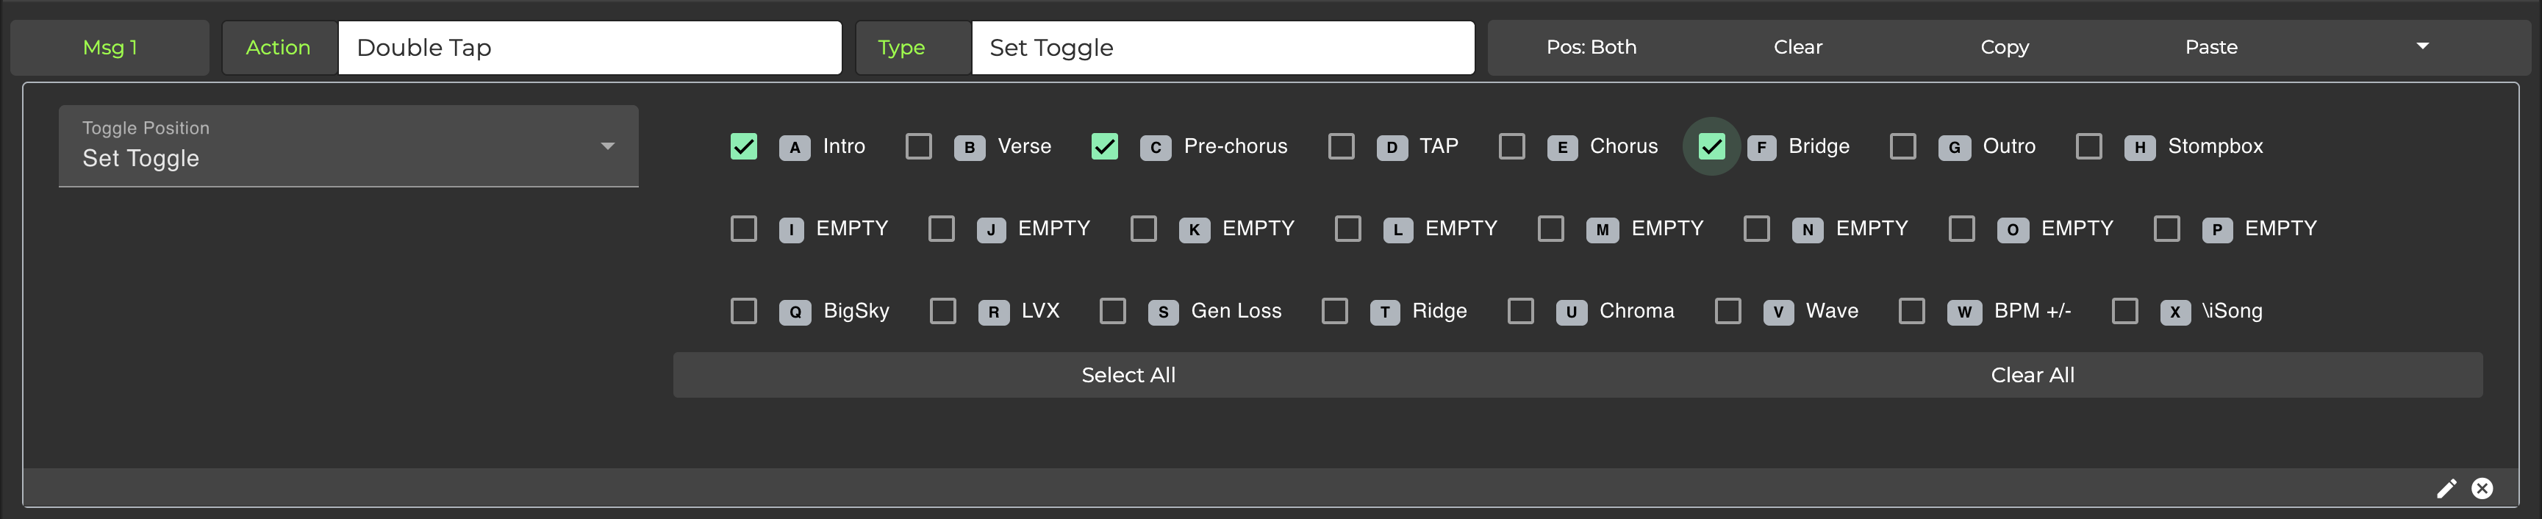Click the A letter badge for Intro
Image resolution: width=2542 pixels, height=519 pixels.
tap(795, 147)
